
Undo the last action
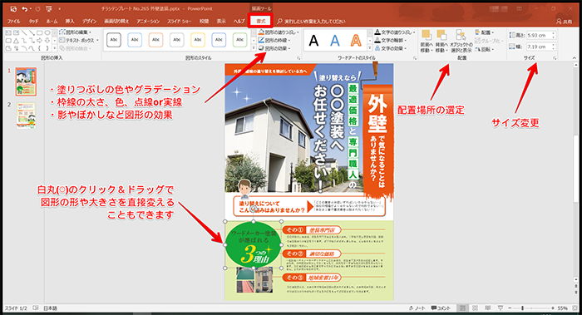tap(24, 8)
